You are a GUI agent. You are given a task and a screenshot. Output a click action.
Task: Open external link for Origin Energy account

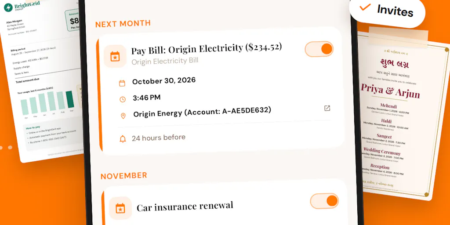coord(327,108)
